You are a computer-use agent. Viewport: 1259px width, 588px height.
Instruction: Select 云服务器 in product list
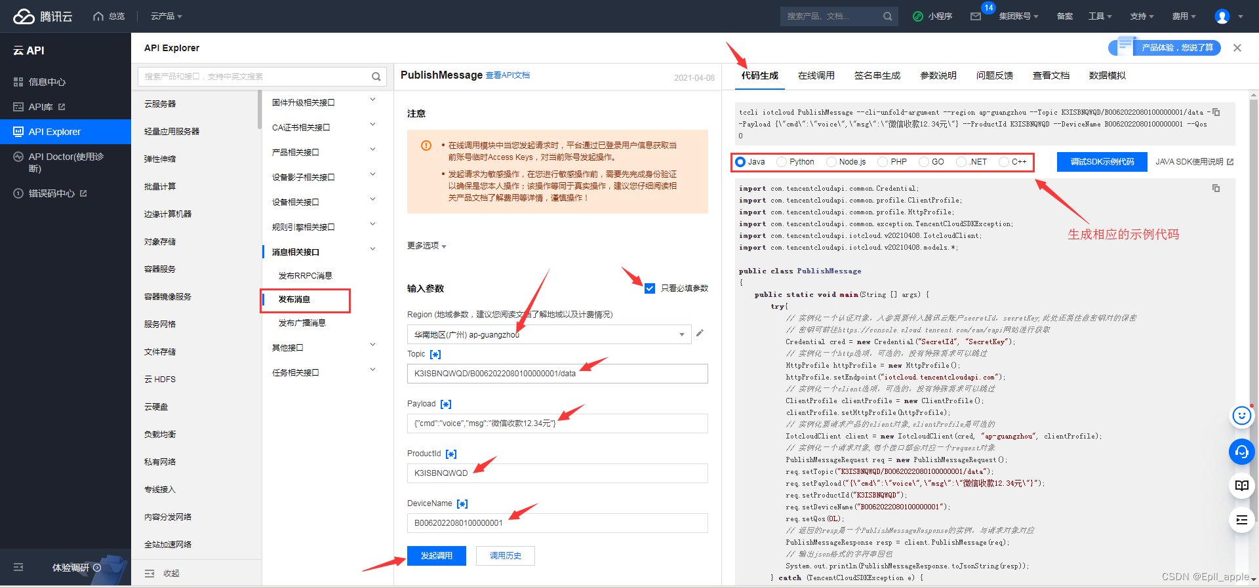(x=160, y=104)
